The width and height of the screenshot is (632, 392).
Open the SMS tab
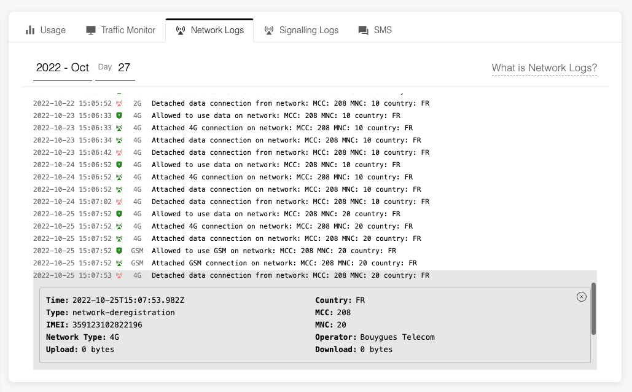375,29
